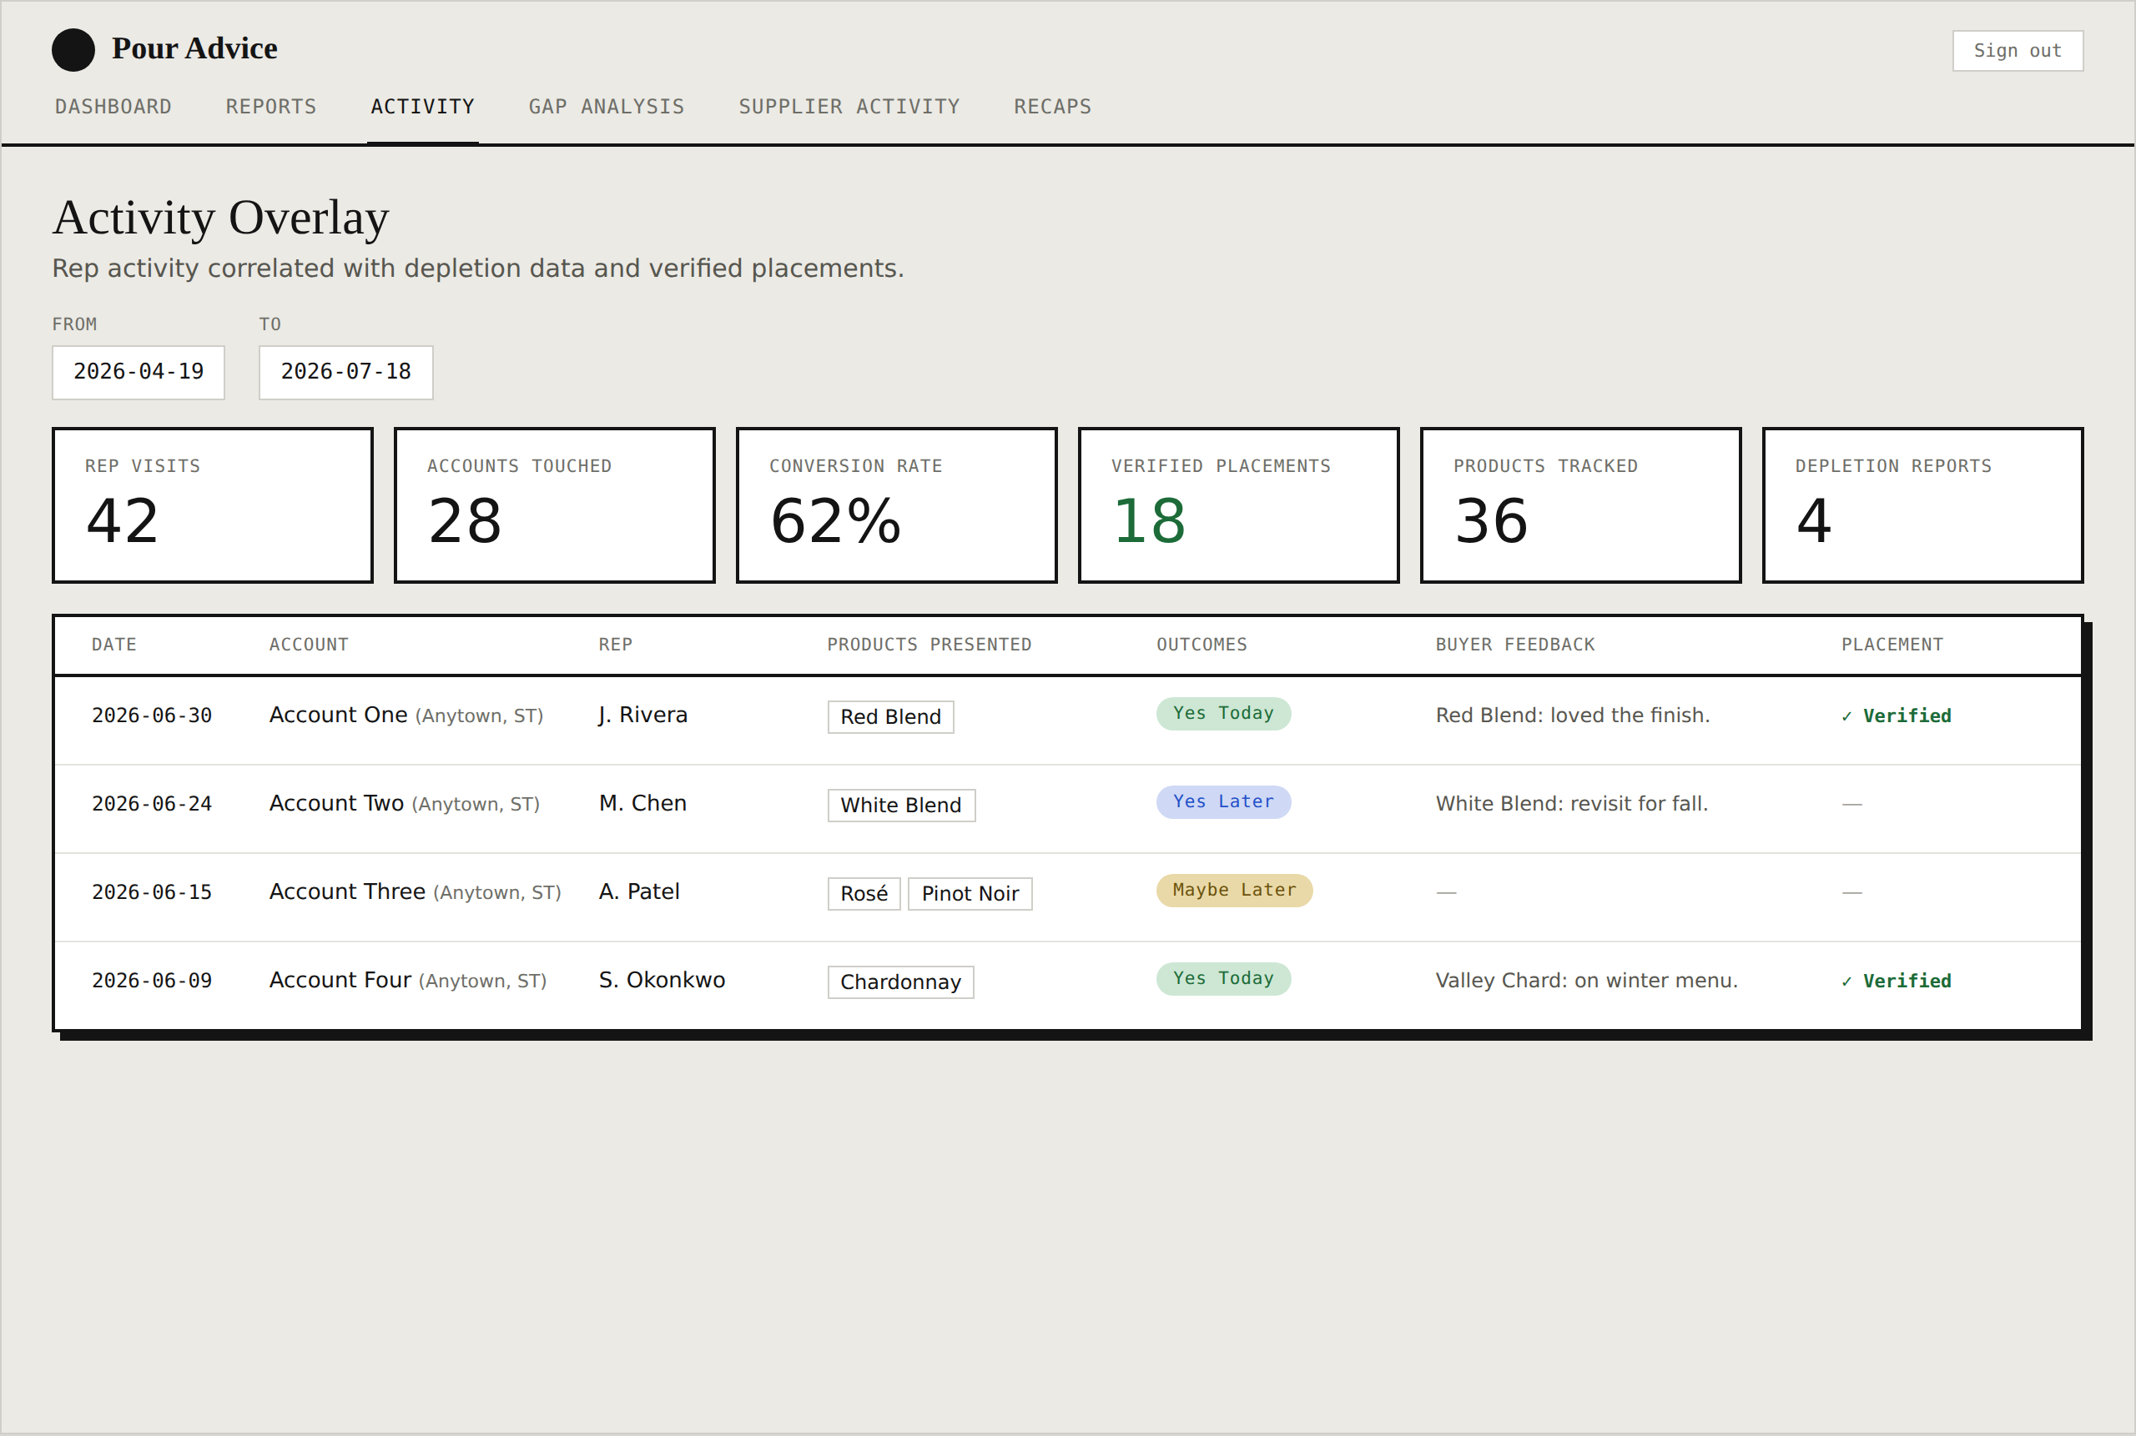Click Verified placement for Account Four

click(1897, 982)
